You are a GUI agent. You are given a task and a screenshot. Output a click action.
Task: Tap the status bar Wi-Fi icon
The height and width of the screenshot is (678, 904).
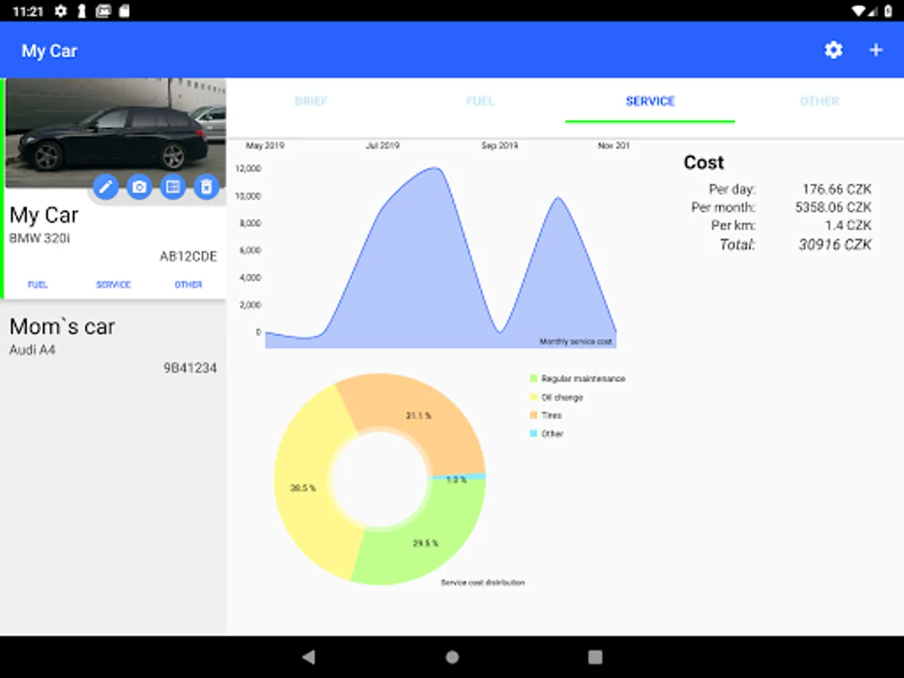(x=859, y=11)
